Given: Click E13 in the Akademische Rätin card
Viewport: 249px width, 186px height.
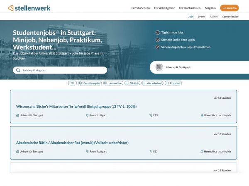Looking at the screenshot, I should [x=155, y=151].
